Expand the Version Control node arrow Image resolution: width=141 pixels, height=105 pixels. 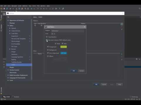pos(8,70)
